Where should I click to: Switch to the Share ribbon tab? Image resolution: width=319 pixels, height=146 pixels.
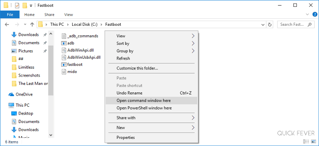(49, 15)
